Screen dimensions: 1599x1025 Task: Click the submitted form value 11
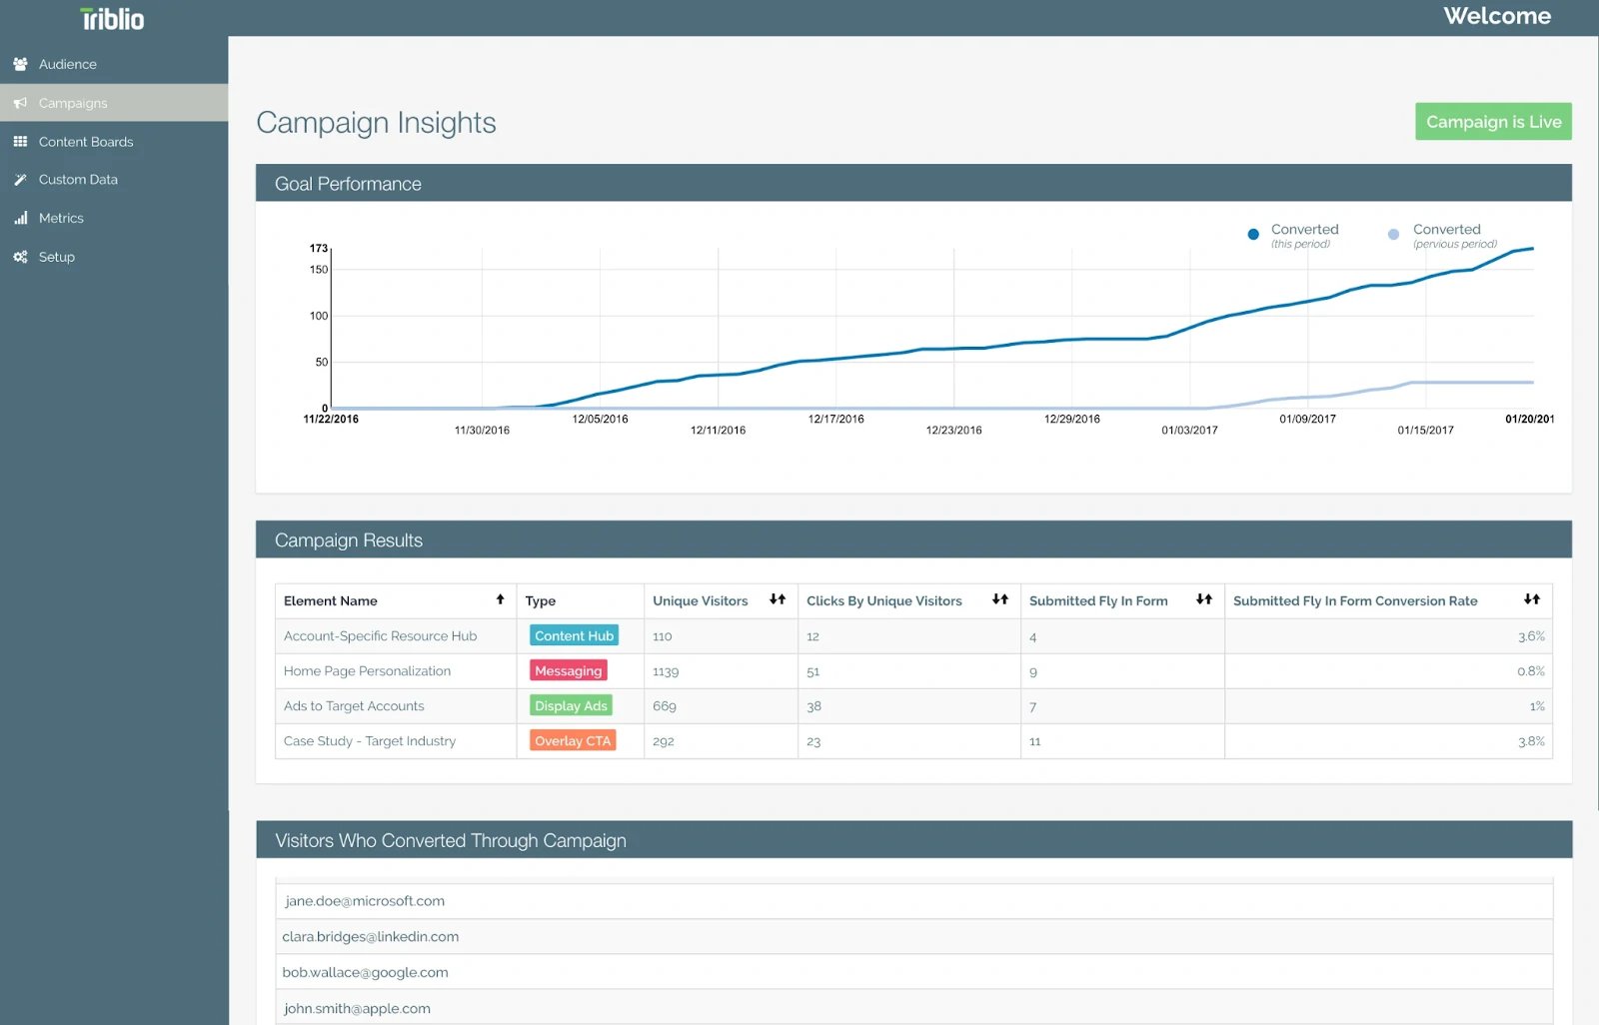point(1035,741)
